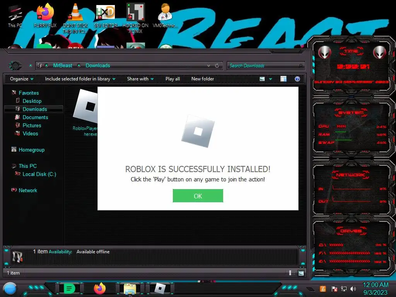Open HOOKED ON XONIX desktop icon
This screenshot has height=297, width=396.
pos(135,18)
